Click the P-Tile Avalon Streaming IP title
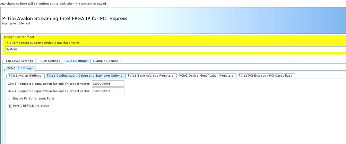This screenshot has width=346, height=144. 64,18
